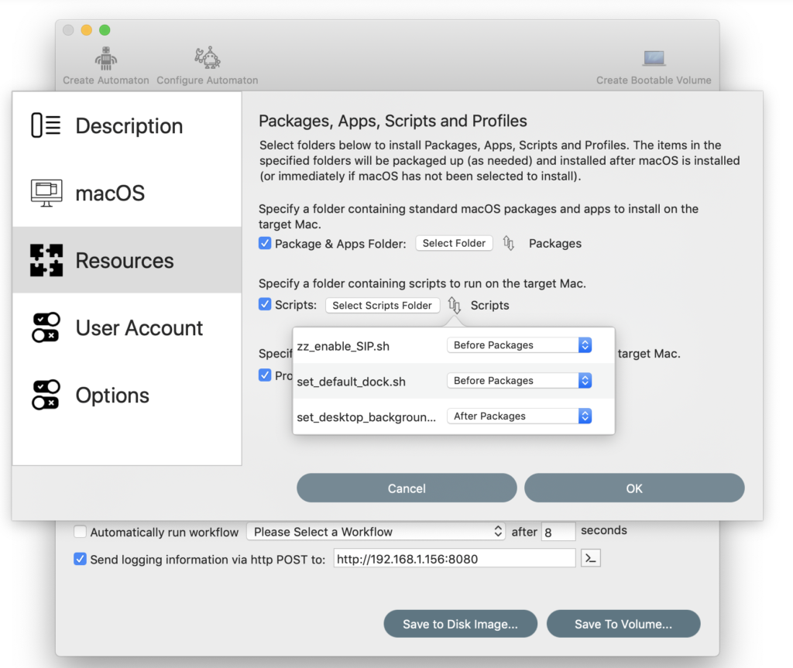
Task: Go to the User Account section
Action: [127, 327]
